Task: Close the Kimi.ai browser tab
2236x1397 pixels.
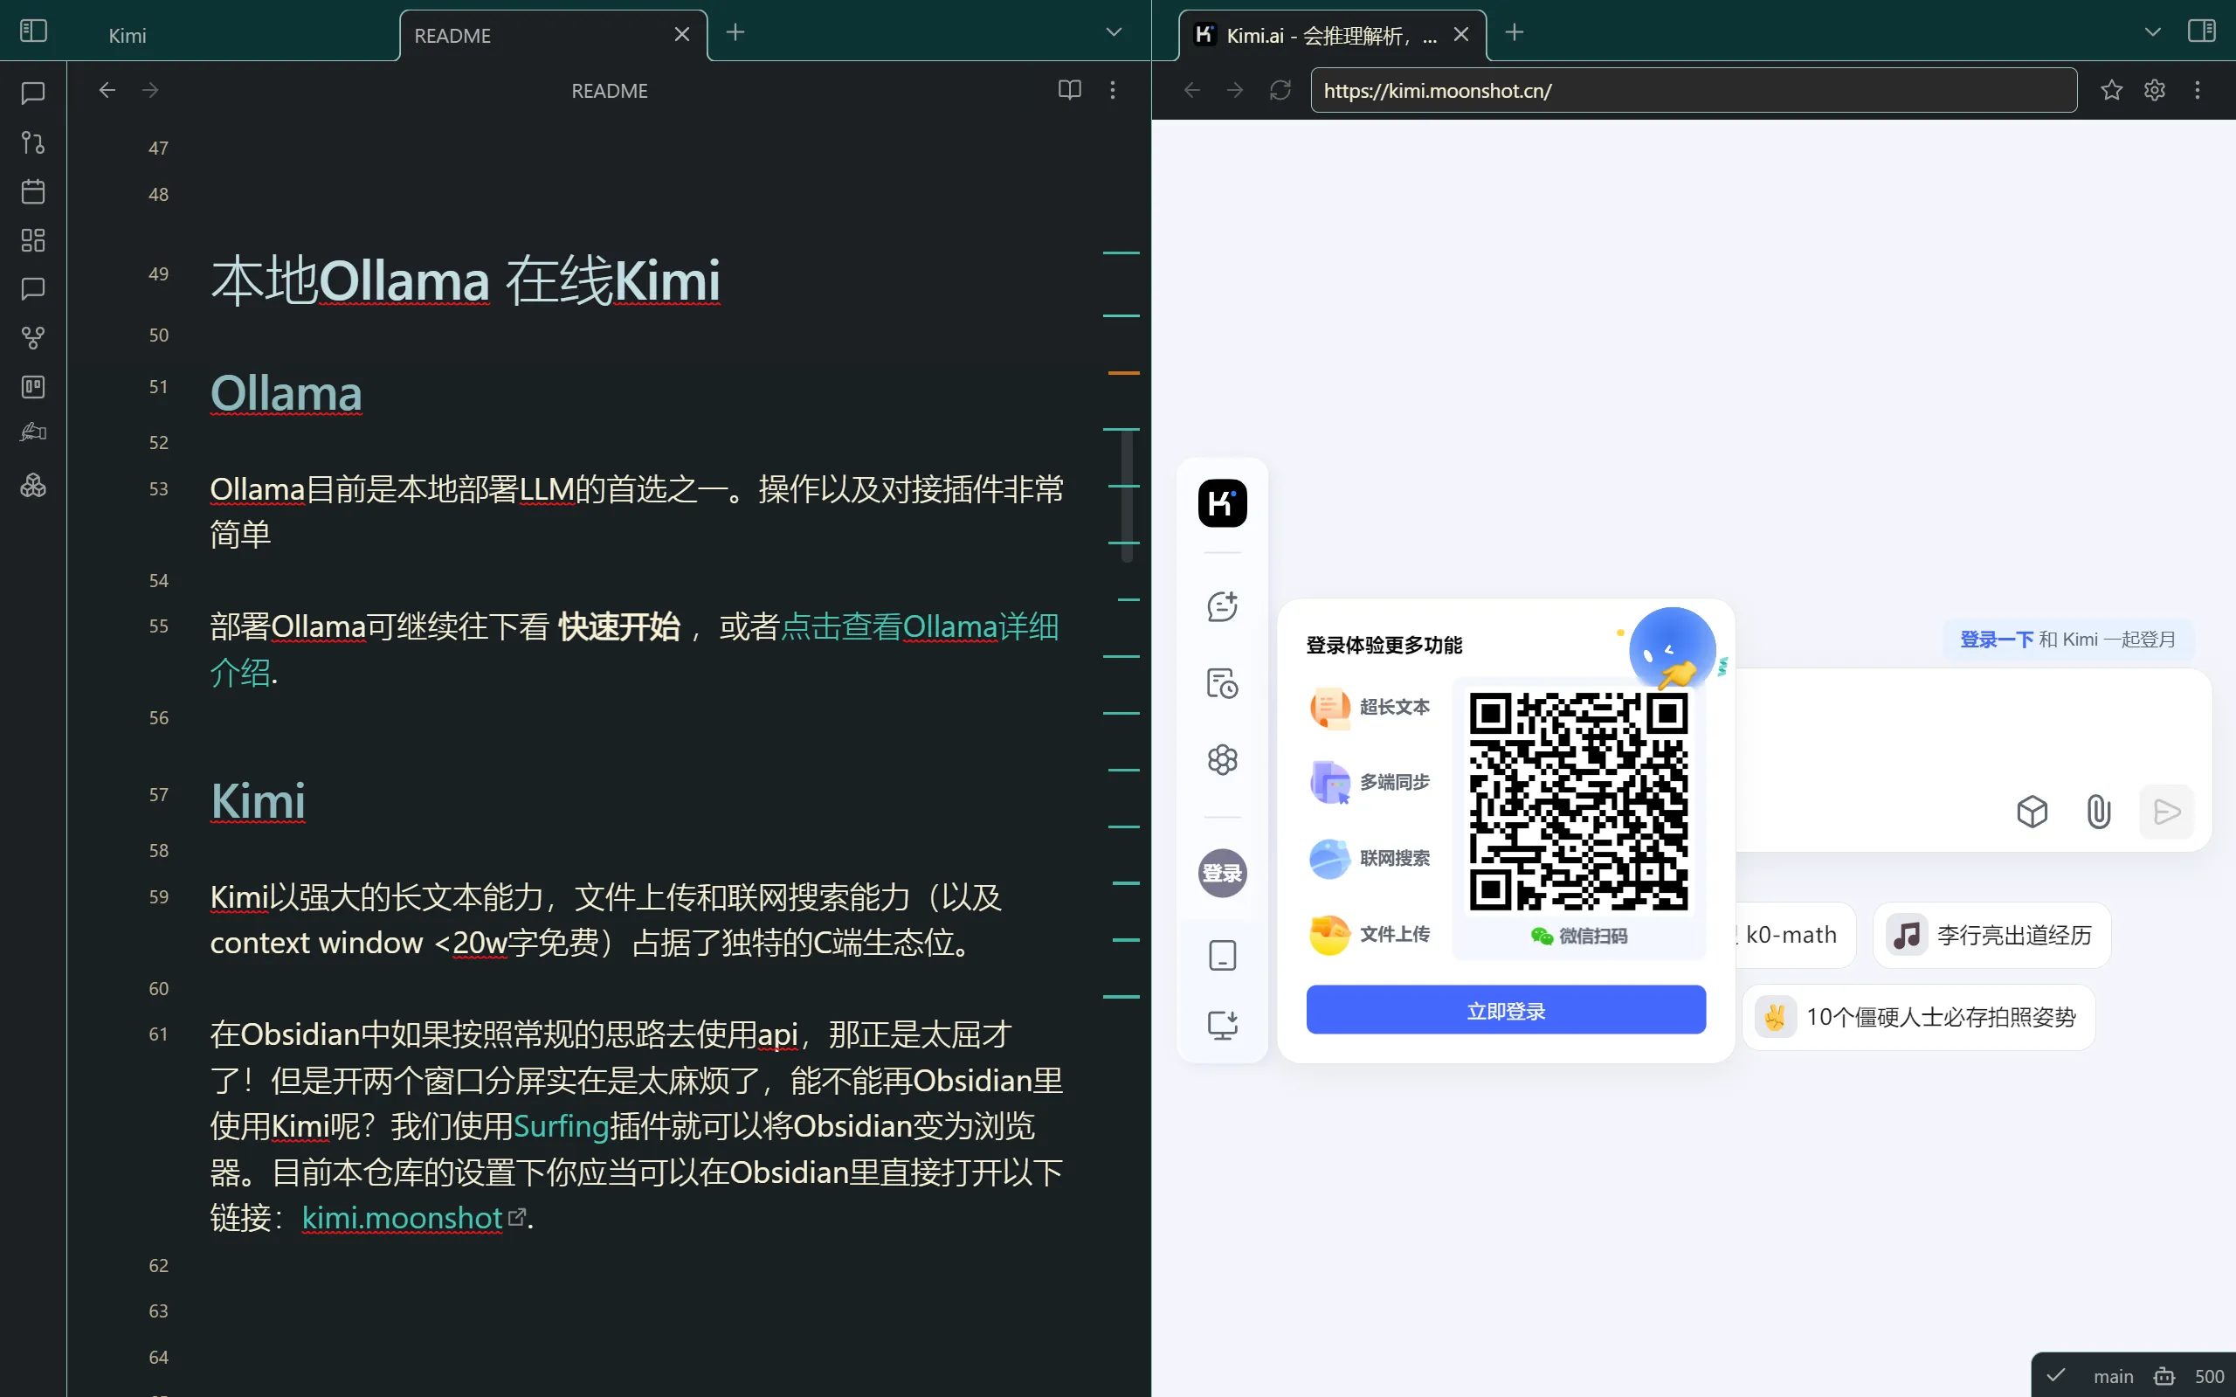Action: tap(1461, 34)
